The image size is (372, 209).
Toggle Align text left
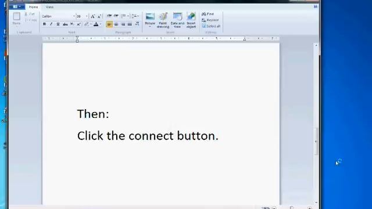coord(109,24)
